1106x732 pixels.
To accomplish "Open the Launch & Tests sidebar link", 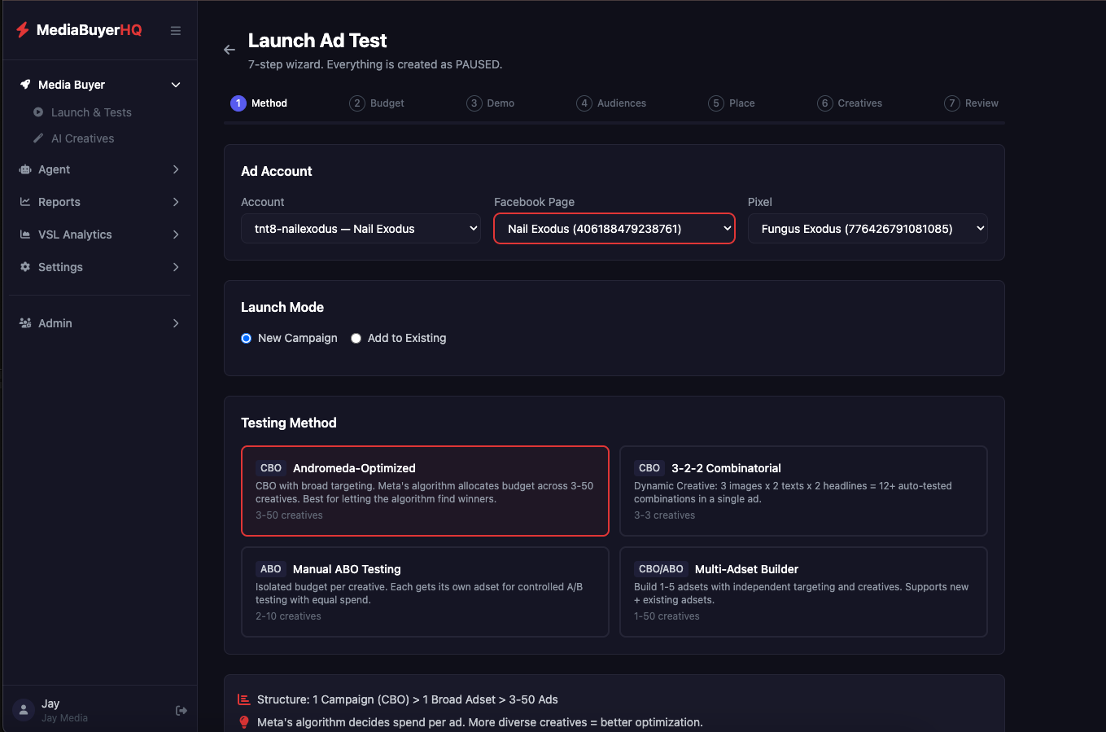I will tap(91, 112).
